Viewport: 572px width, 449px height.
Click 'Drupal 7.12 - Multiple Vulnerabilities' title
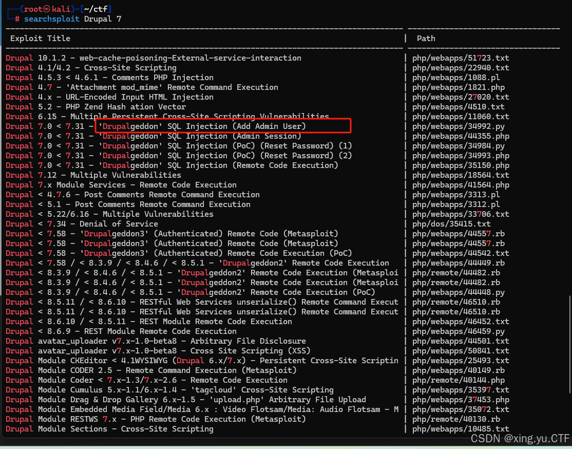click(93, 175)
